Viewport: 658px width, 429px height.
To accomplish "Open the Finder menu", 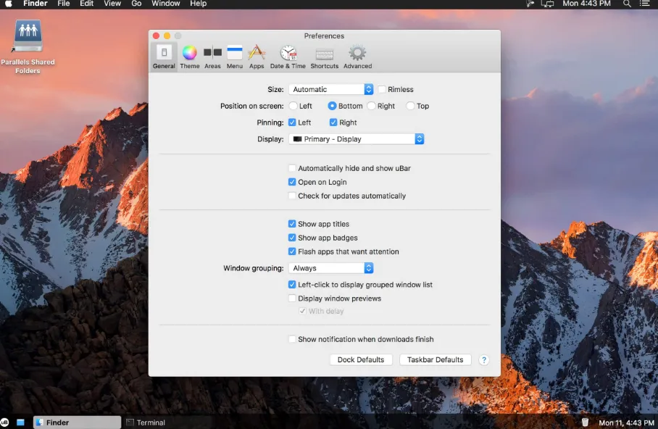I will [36, 4].
